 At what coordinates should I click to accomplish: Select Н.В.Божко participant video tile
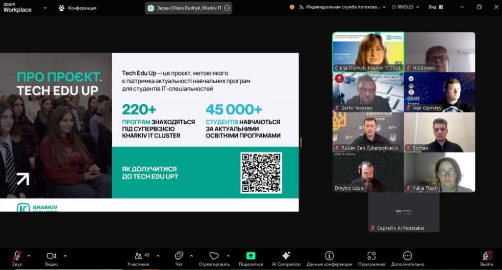(x=440, y=52)
